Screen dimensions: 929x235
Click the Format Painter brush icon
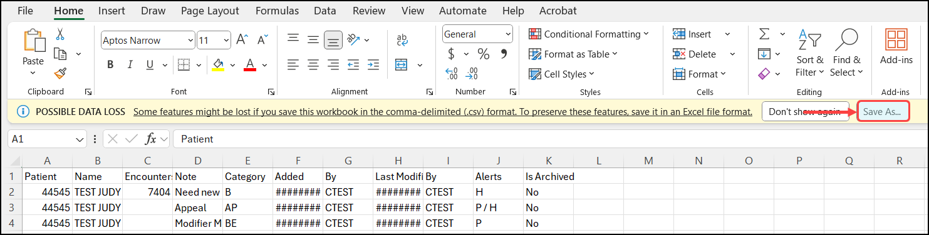click(60, 74)
